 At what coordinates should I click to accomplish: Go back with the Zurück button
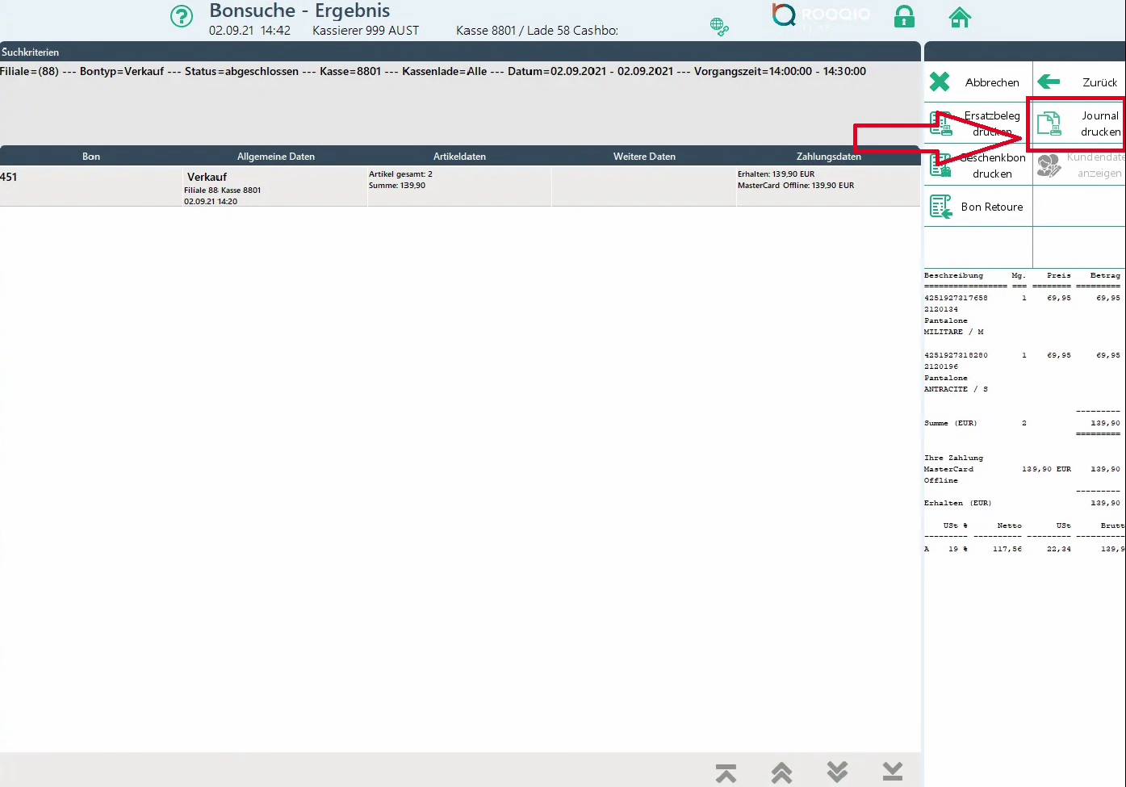(1079, 82)
